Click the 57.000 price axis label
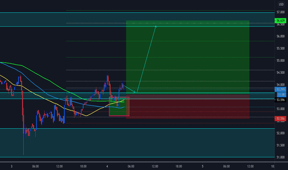 pos(281,12)
